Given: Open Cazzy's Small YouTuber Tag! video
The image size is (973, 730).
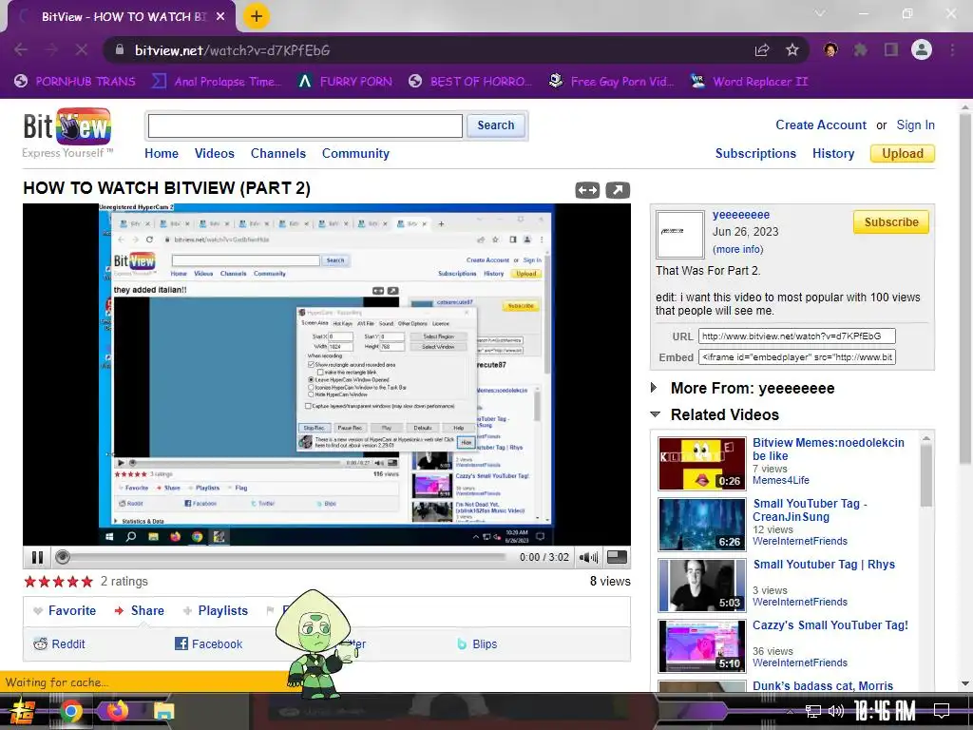Looking at the screenshot, I should point(830,625).
